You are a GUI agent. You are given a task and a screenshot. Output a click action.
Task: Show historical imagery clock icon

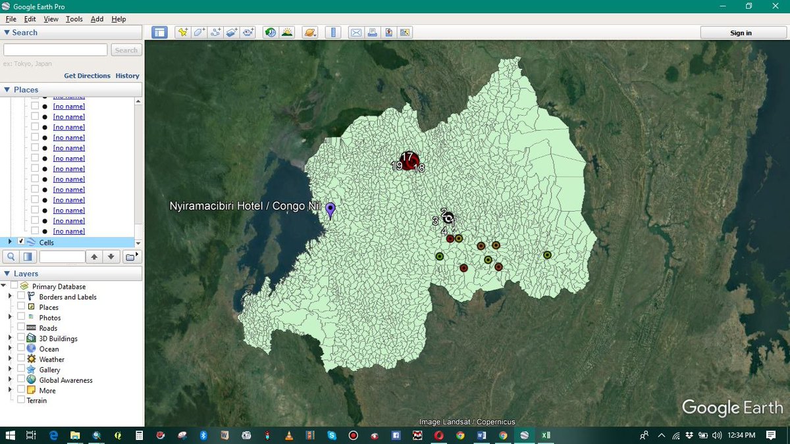pos(271,32)
